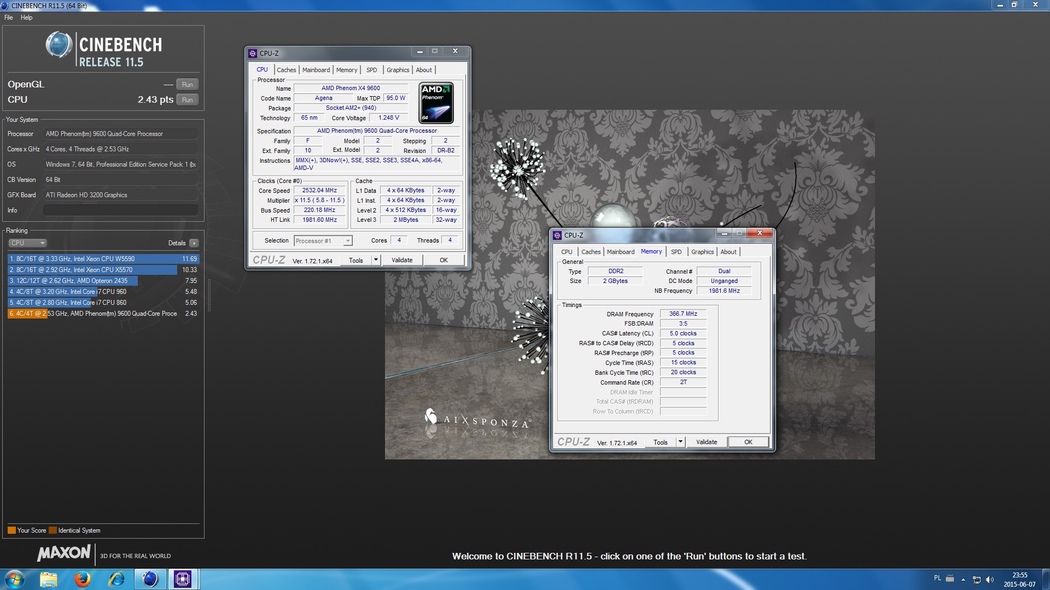Image resolution: width=1050 pixels, height=590 pixels.
Task: Click the Windows Start orb
Action: [x=14, y=579]
